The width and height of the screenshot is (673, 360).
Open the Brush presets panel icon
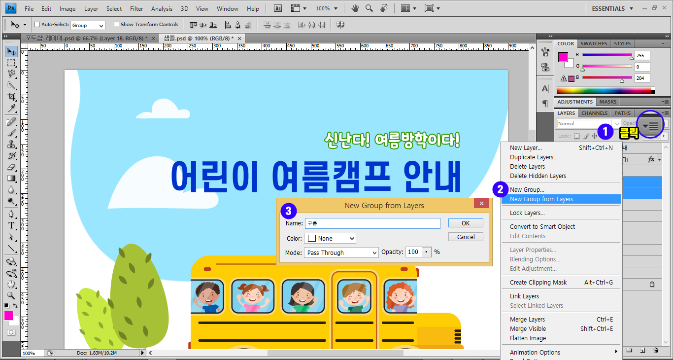[x=545, y=52]
